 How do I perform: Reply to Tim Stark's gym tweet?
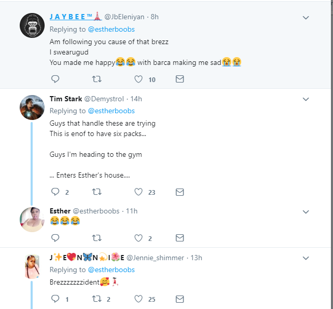click(55, 192)
